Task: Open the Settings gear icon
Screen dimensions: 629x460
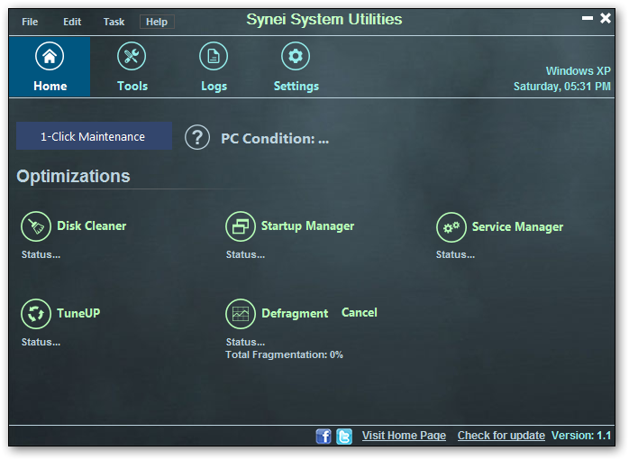Action: tap(296, 56)
